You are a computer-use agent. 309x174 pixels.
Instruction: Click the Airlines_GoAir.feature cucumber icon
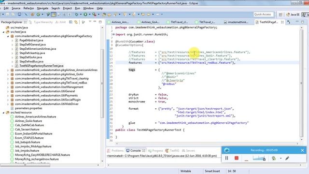tap(12, 121)
